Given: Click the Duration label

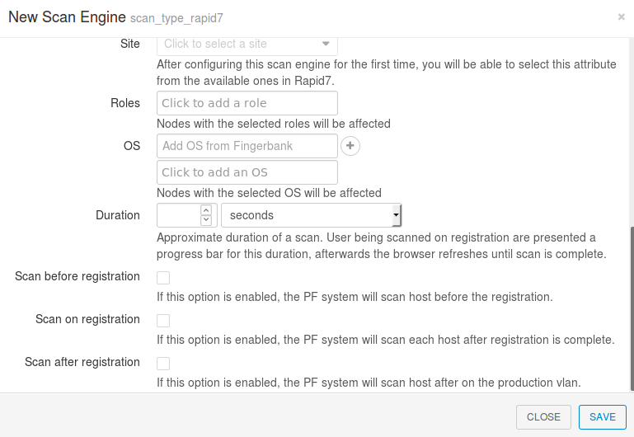Looking at the screenshot, I should 118,215.
